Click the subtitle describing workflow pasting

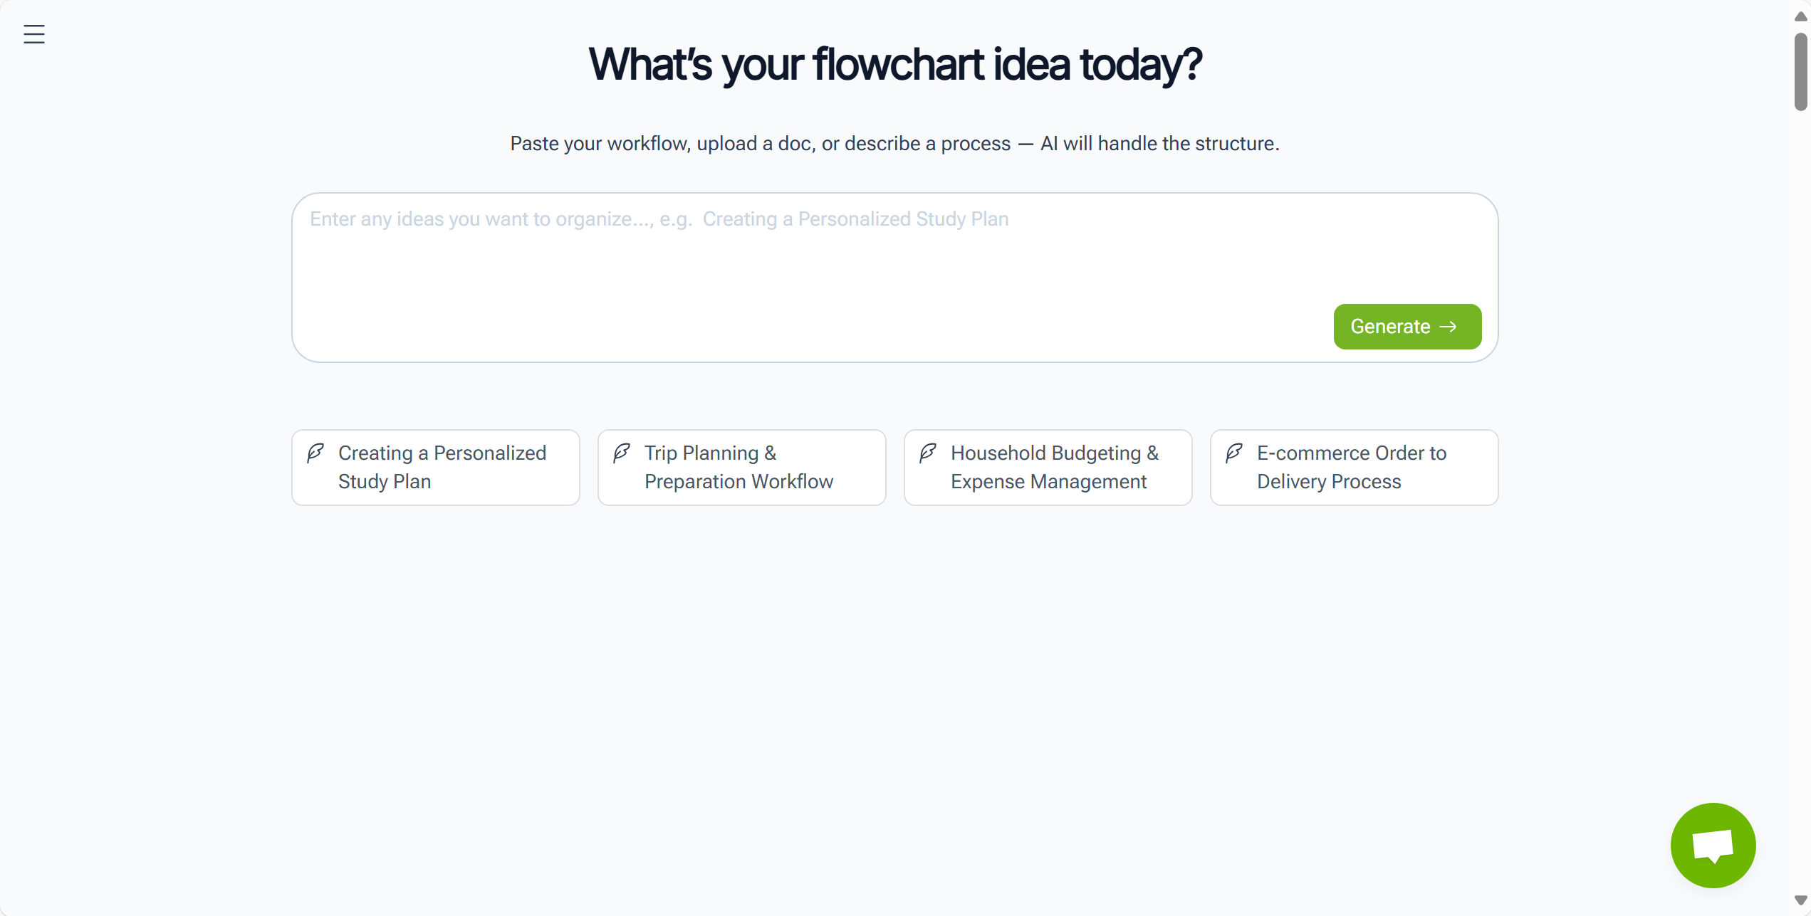(x=894, y=143)
